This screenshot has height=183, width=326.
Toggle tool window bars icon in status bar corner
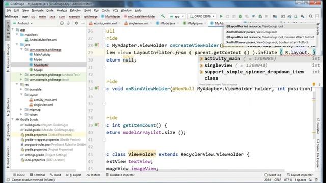pyautogui.click(x=8, y=180)
